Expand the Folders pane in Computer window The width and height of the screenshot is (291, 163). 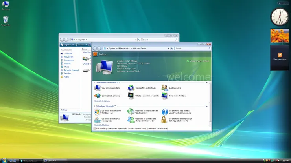[79, 110]
